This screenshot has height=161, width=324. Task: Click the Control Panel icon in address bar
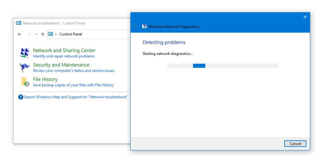coord(50,34)
